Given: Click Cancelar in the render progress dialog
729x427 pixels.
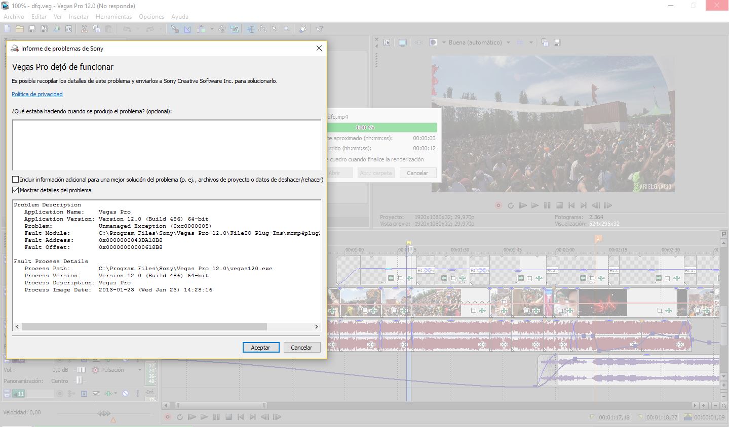Looking at the screenshot, I should [x=417, y=173].
